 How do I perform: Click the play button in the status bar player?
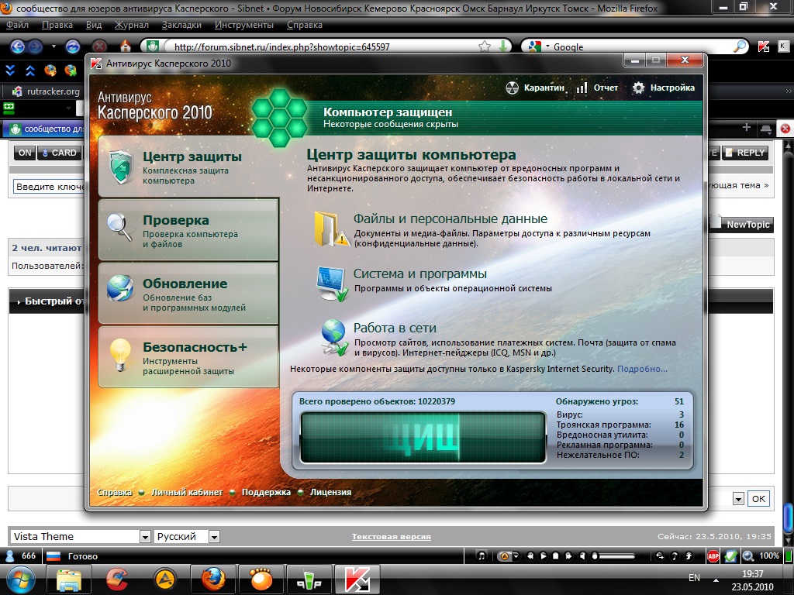click(543, 556)
